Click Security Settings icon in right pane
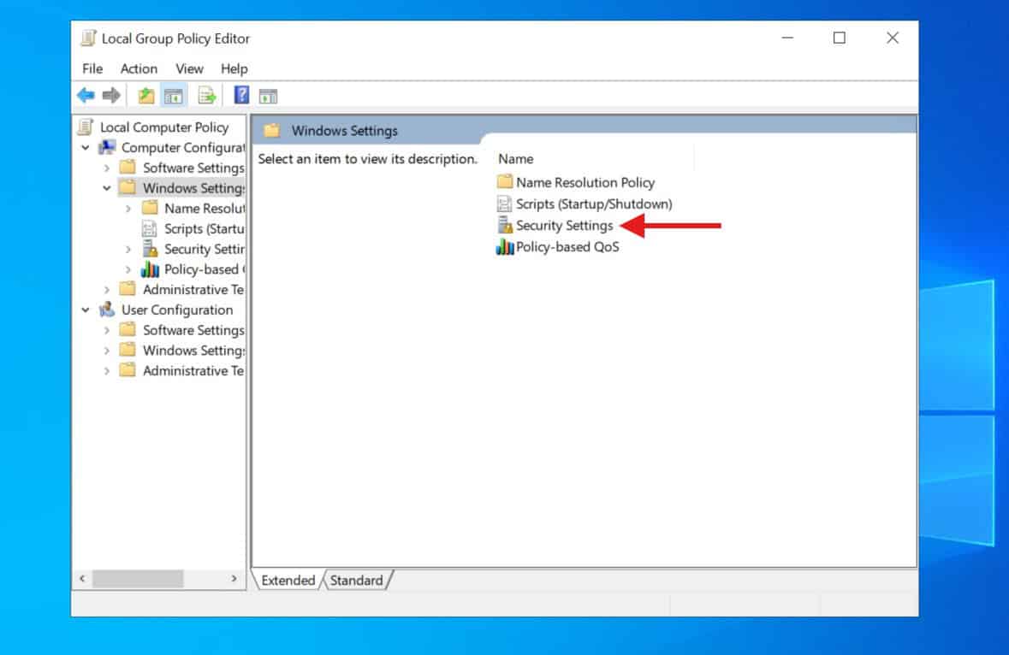This screenshot has height=655, width=1009. pos(505,226)
